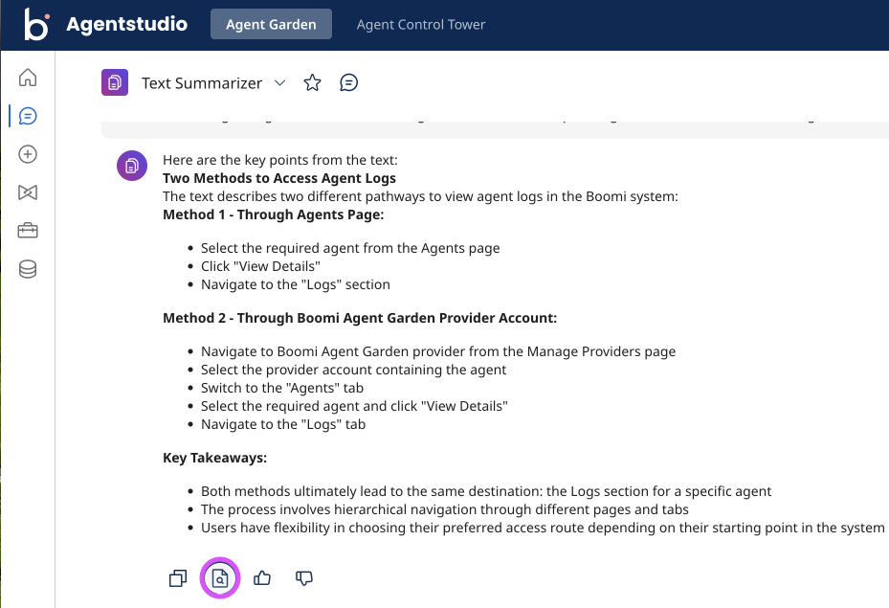Open the bowtie-shaped sidebar icon

[x=28, y=192]
